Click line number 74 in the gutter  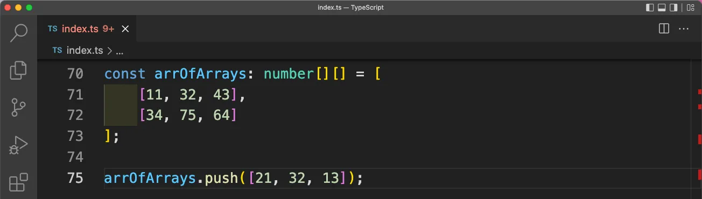[x=75, y=157]
